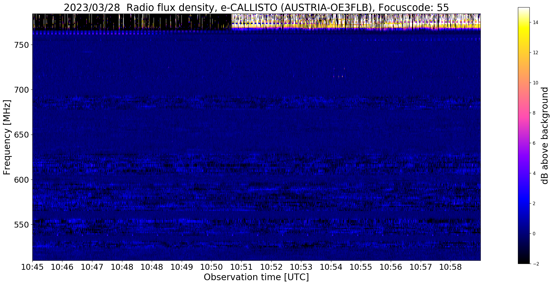Click the 10:49 time tick label
553x285 pixels.
pyautogui.click(x=182, y=267)
